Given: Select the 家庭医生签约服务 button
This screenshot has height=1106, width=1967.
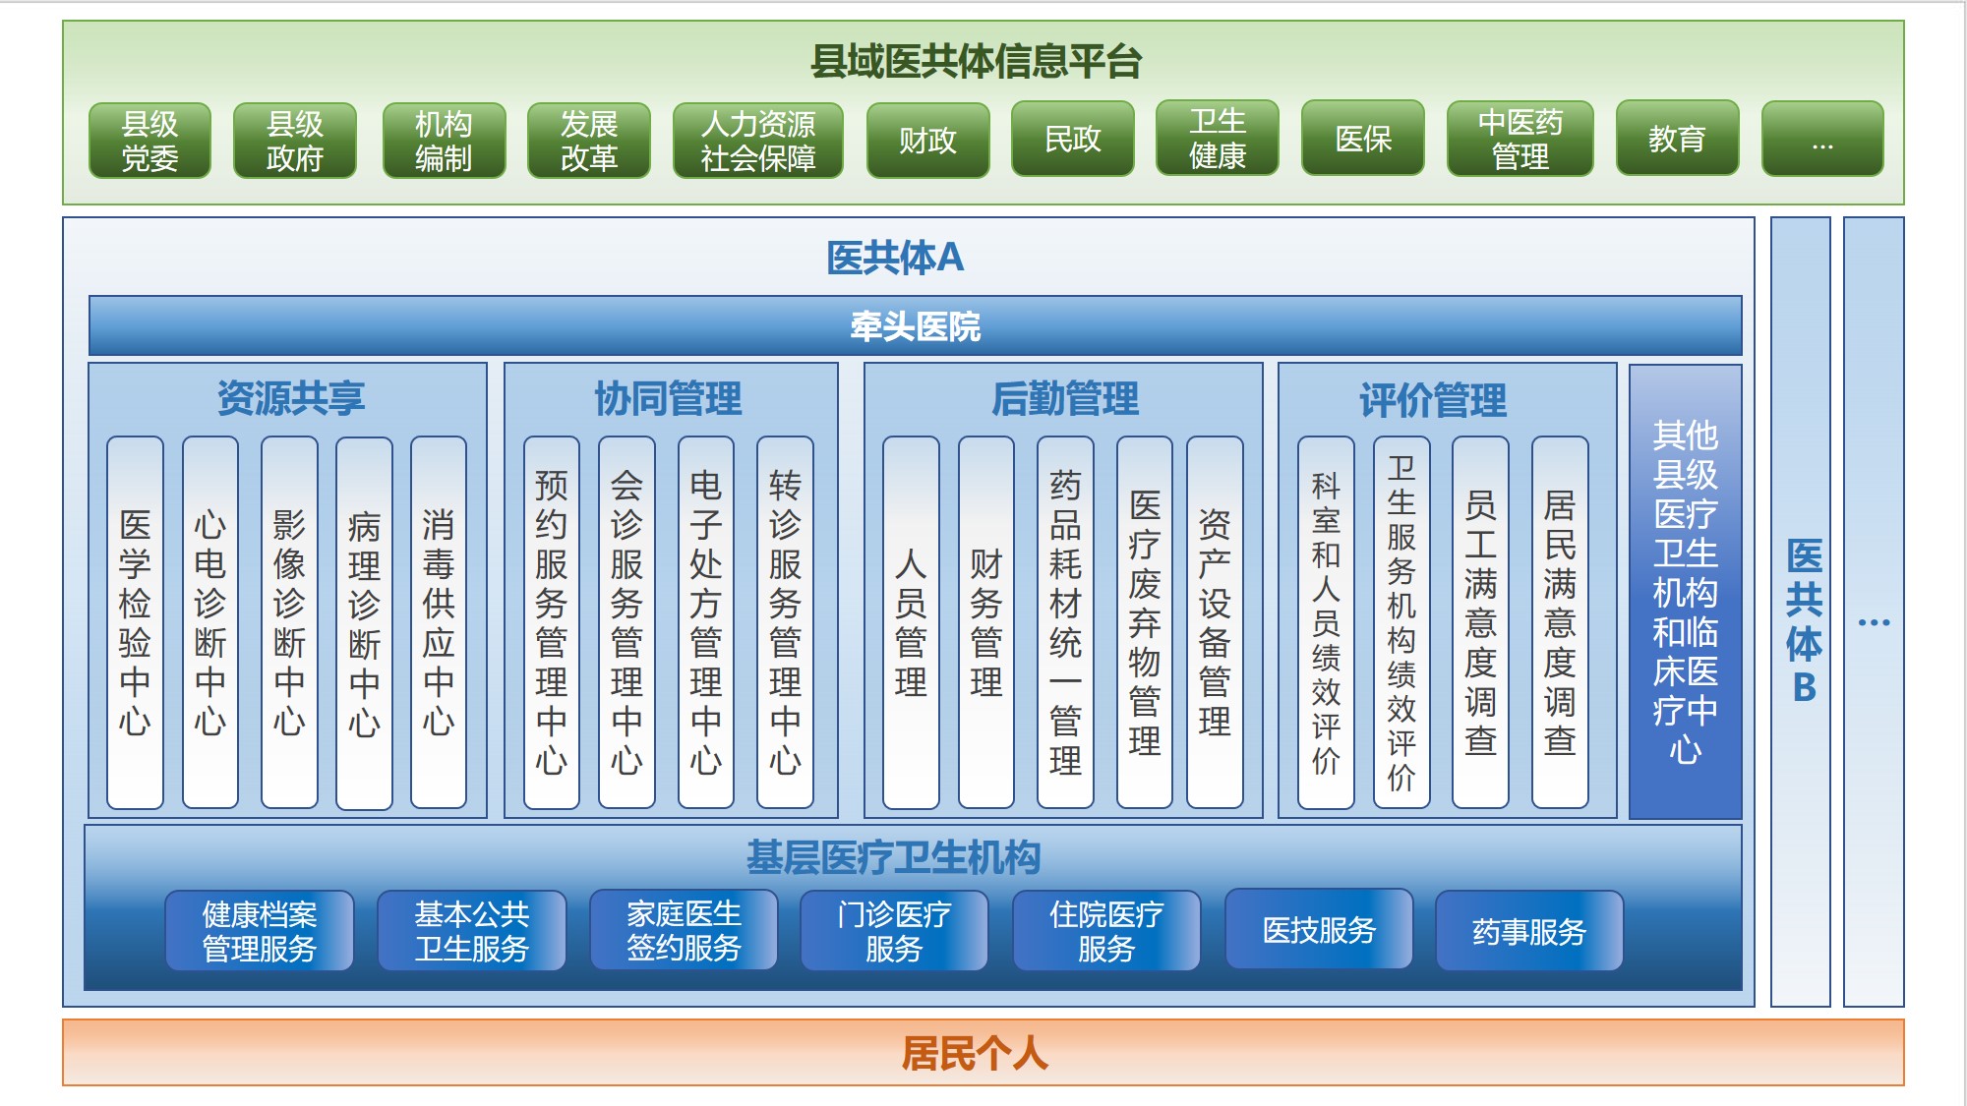Looking at the screenshot, I should [684, 931].
